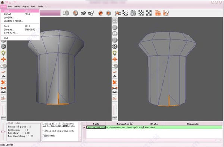Image resolution: width=224 pixels, height=147 pixels.
Task: Choose Quit from the File menu
Action: [x=20, y=38]
